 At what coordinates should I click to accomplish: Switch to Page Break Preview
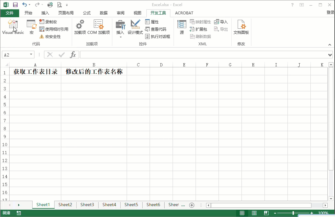(266, 213)
